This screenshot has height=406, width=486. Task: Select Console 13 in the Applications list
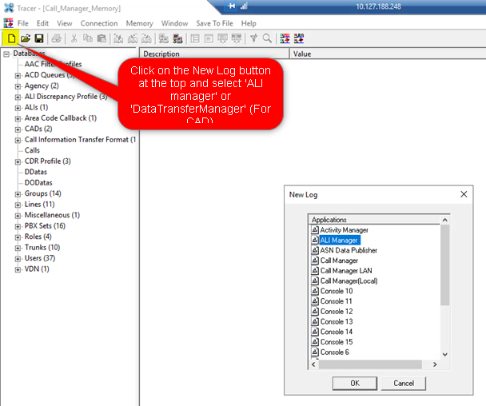pyautogui.click(x=337, y=321)
